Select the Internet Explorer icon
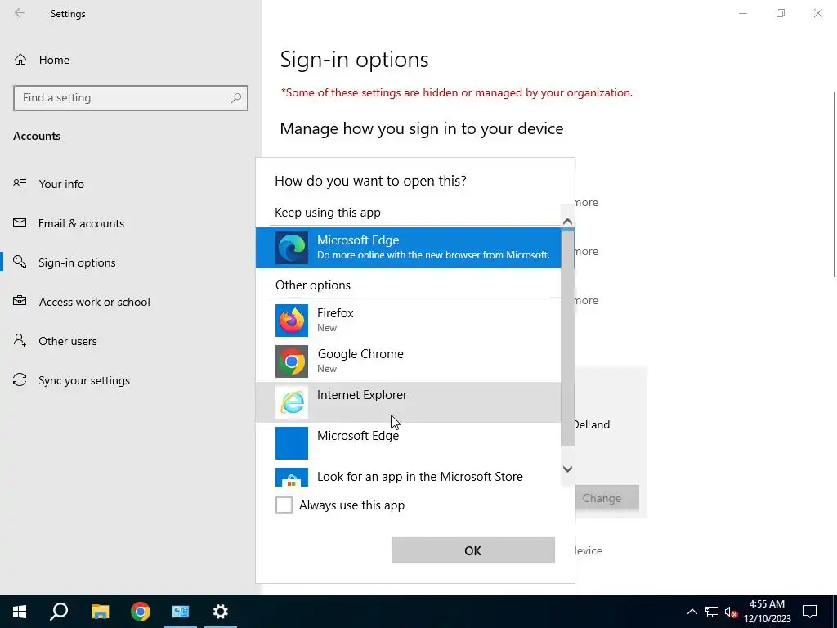The height and width of the screenshot is (628, 837). [292, 402]
